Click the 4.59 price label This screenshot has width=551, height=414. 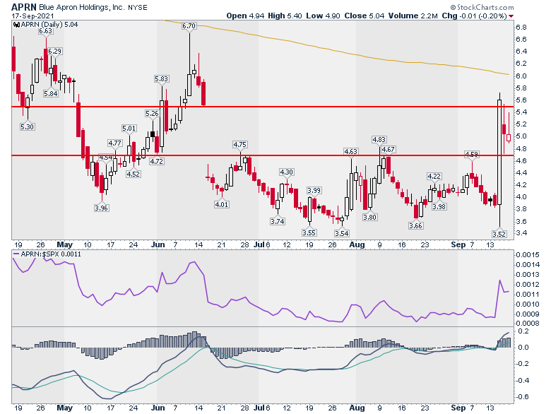[472, 154]
